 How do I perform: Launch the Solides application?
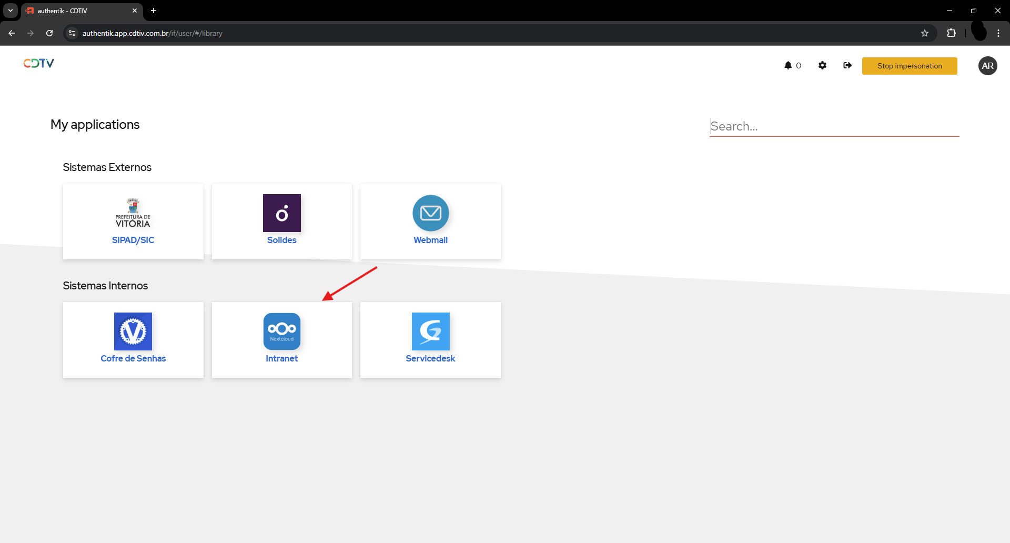pos(281,221)
